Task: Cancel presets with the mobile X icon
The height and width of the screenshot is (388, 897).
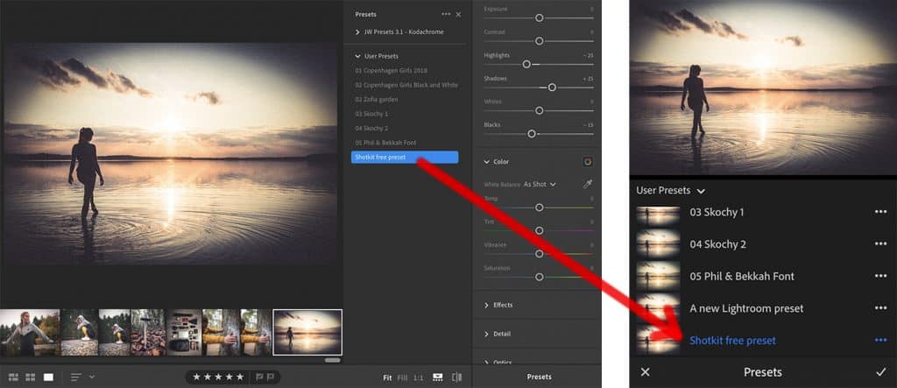Action: pyautogui.click(x=646, y=372)
